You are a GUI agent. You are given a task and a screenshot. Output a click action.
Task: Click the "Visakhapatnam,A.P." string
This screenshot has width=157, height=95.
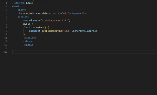(55, 20)
